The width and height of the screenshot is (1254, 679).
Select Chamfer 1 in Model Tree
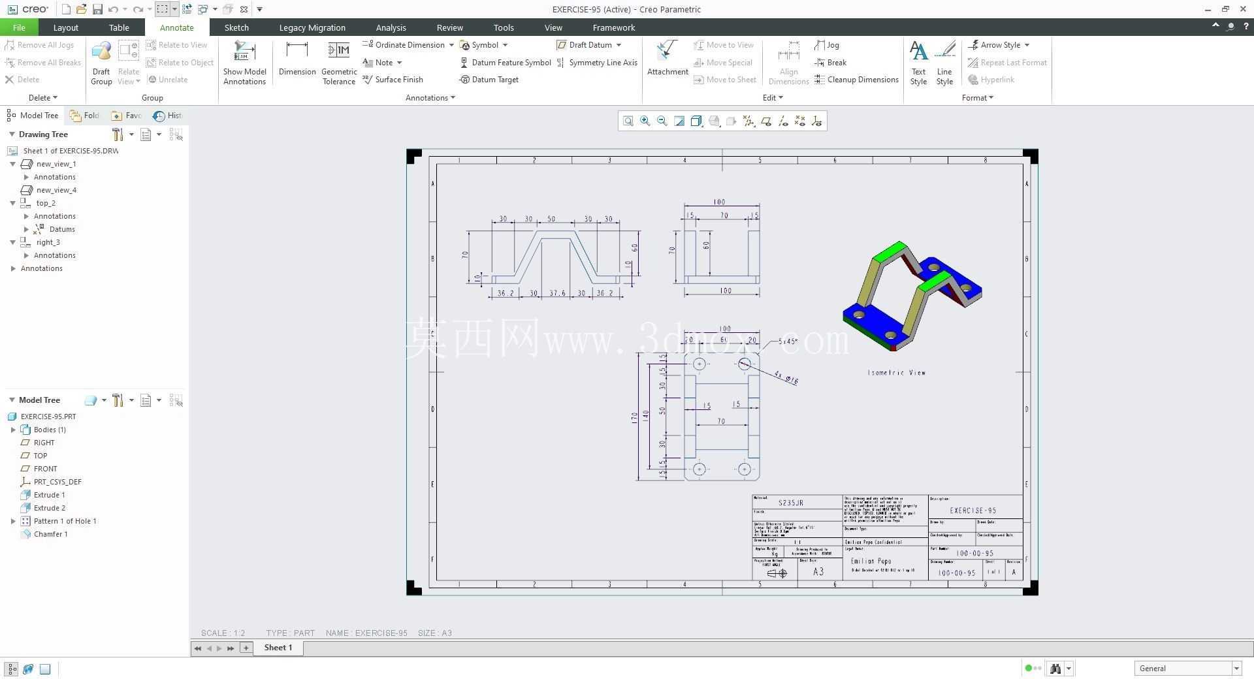[x=44, y=534]
